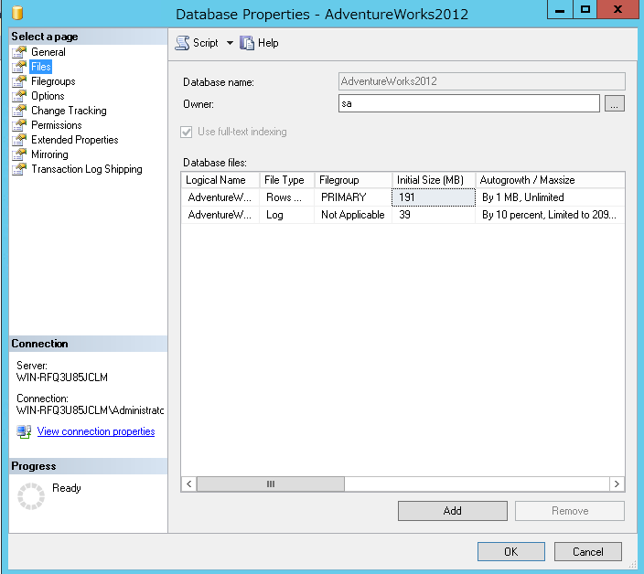644x574 pixels.
Task: Click the Logical Name column header
Action: [220, 180]
